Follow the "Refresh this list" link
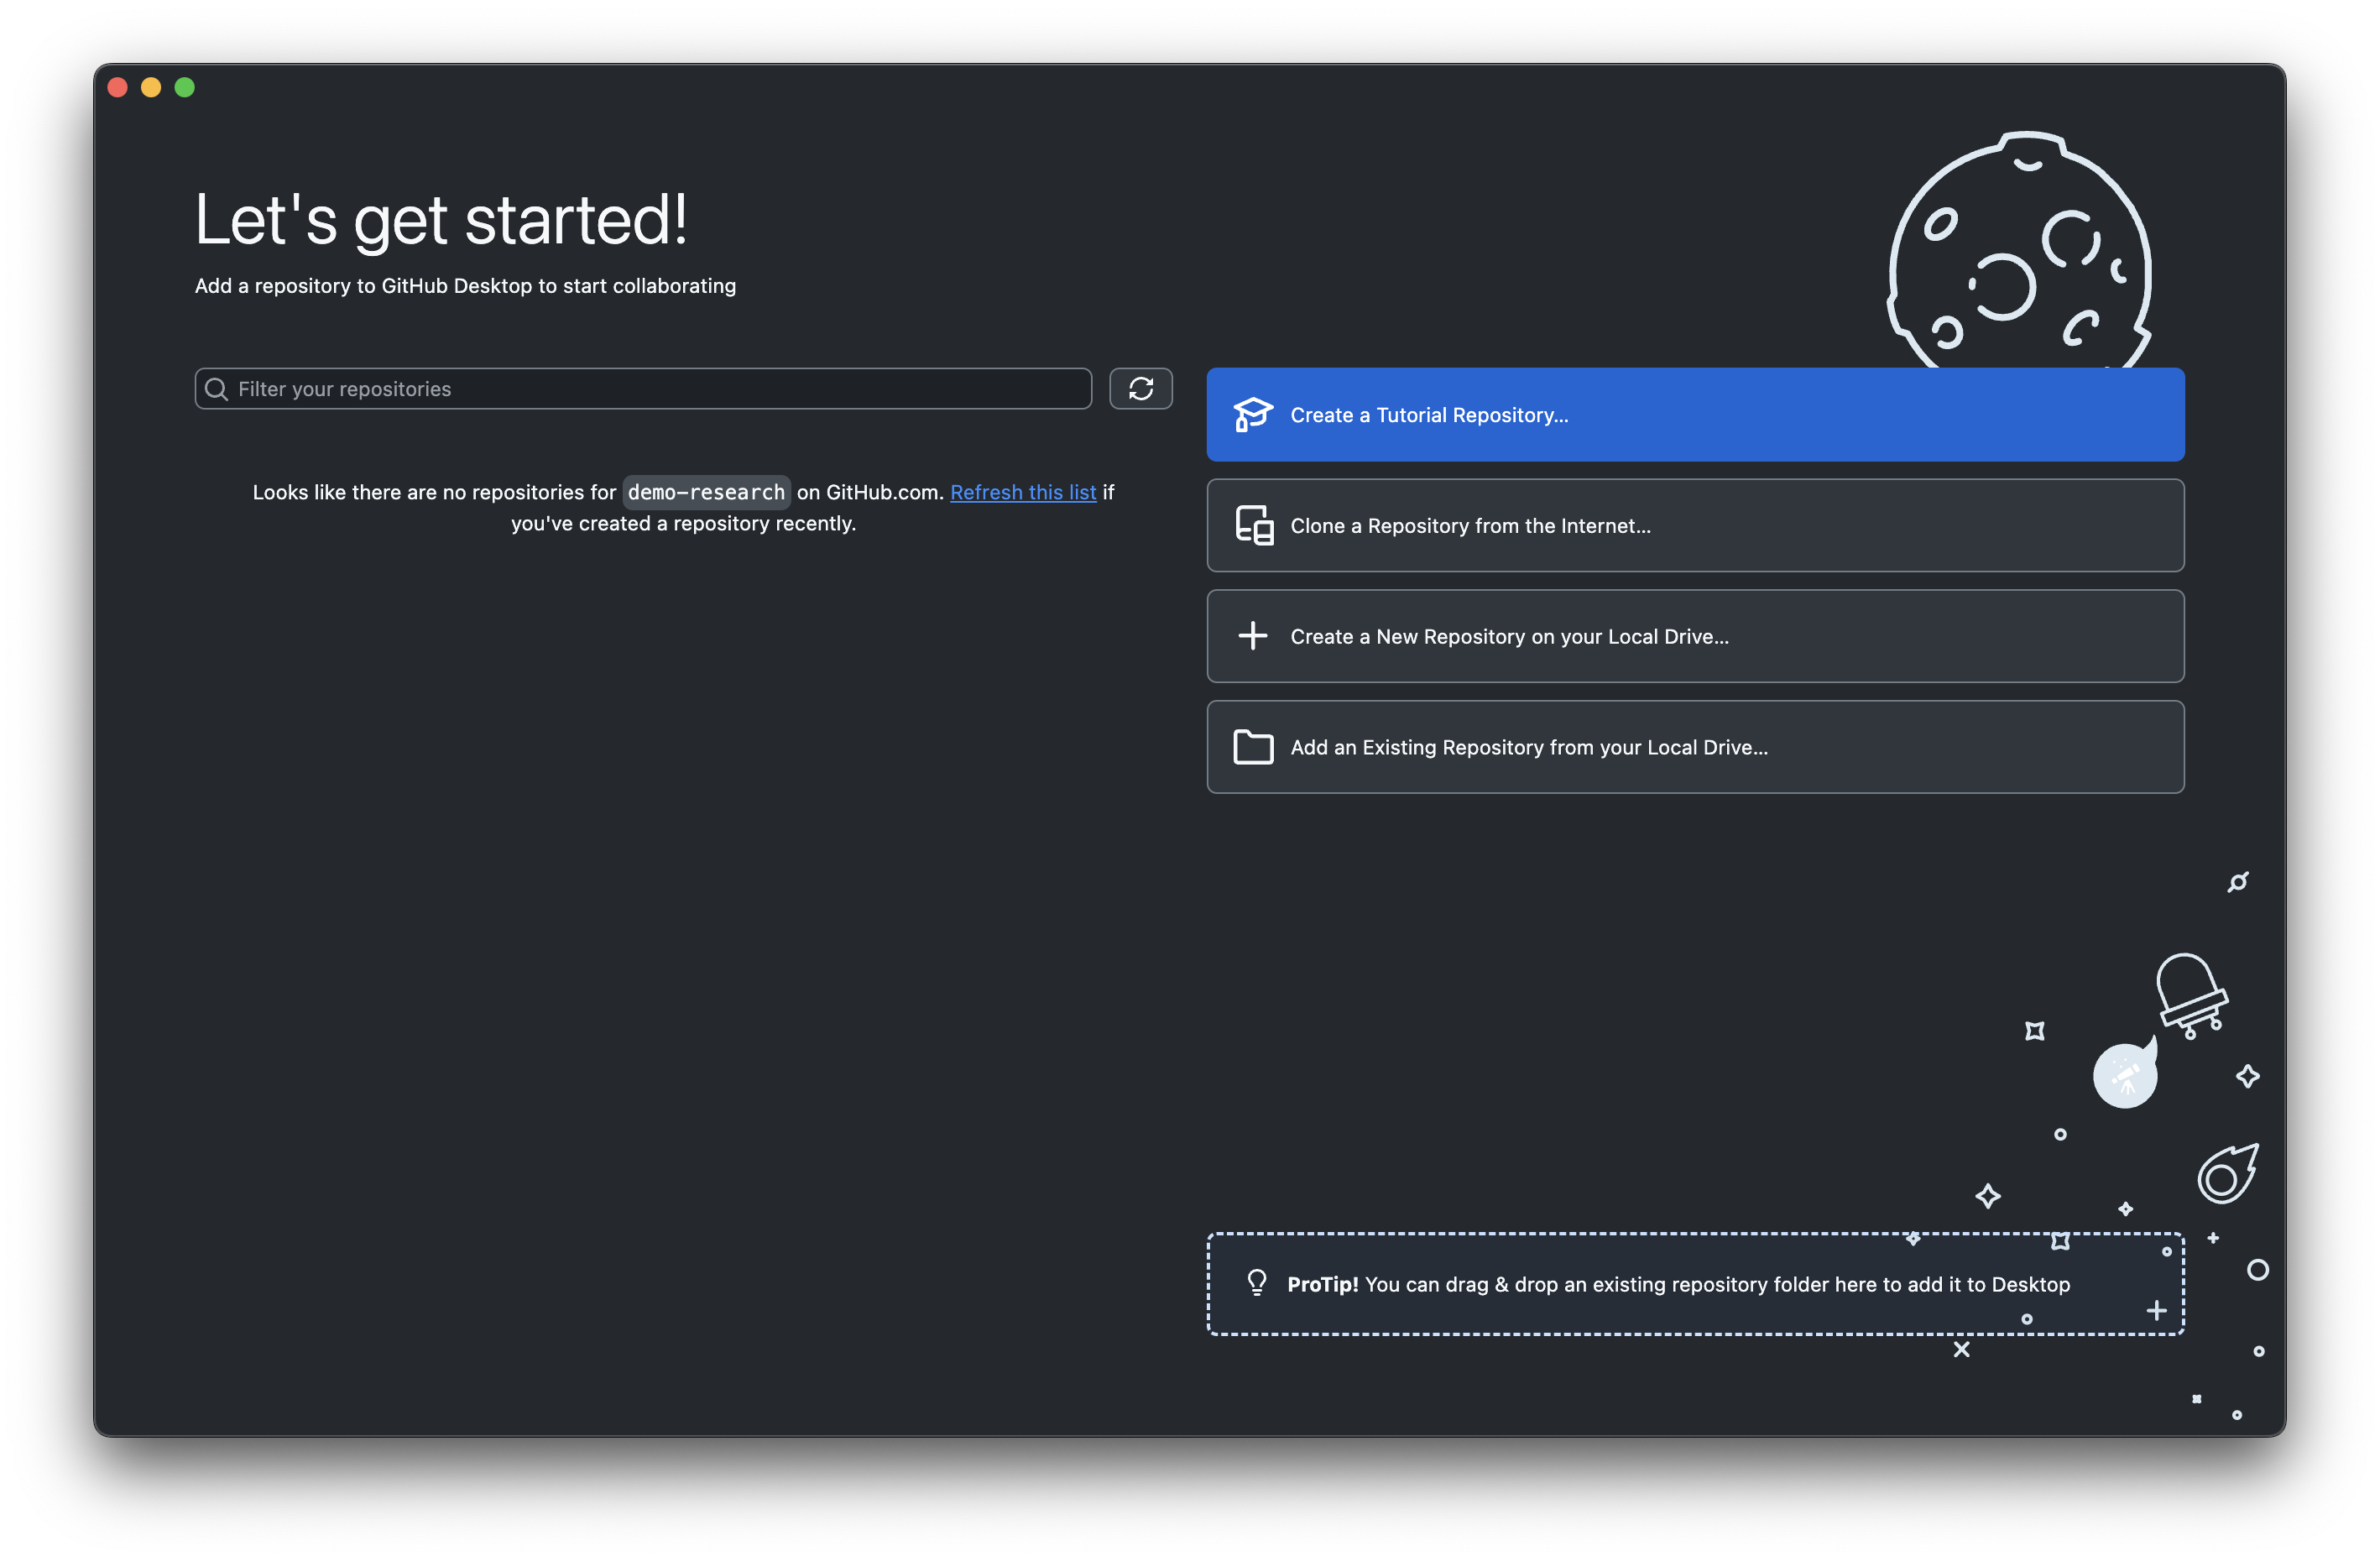This screenshot has width=2380, height=1561. 1023,492
